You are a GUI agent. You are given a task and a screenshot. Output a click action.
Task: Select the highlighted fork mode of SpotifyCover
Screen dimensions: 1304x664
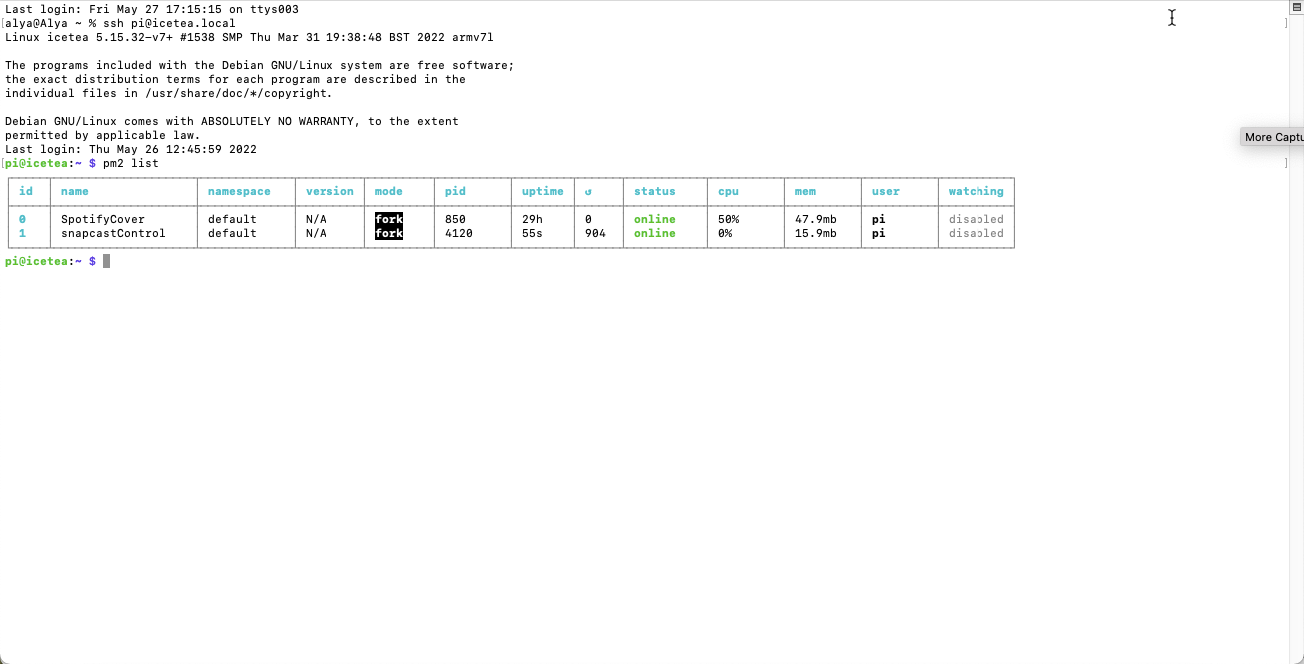(x=389, y=218)
